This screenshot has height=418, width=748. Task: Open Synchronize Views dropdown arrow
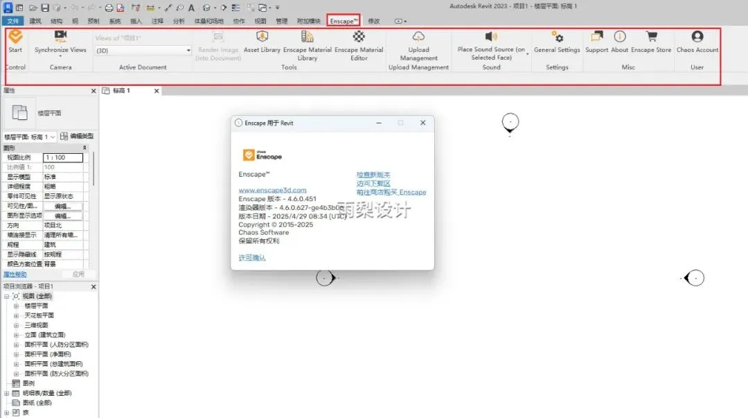60,56
